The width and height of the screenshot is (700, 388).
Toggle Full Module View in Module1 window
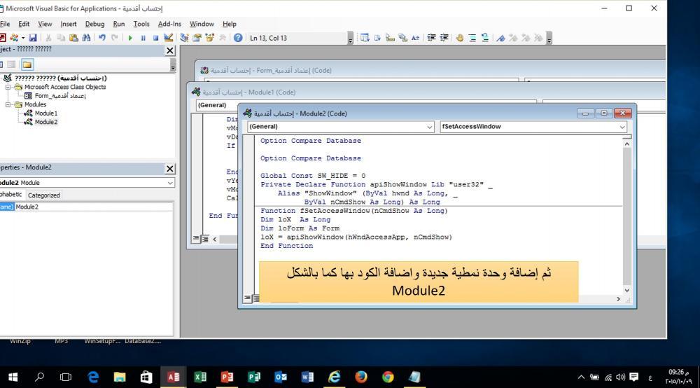(x=205, y=239)
